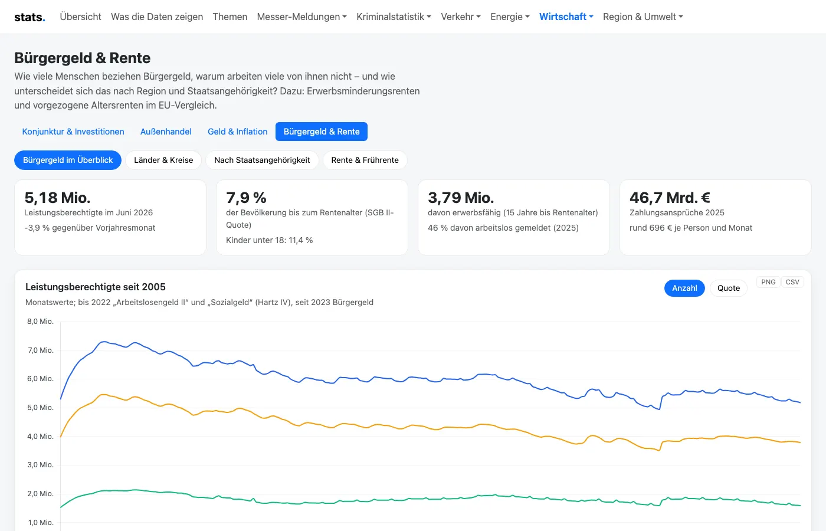Click the 5,18 Mio. figure
The height and width of the screenshot is (531, 826).
(57, 198)
